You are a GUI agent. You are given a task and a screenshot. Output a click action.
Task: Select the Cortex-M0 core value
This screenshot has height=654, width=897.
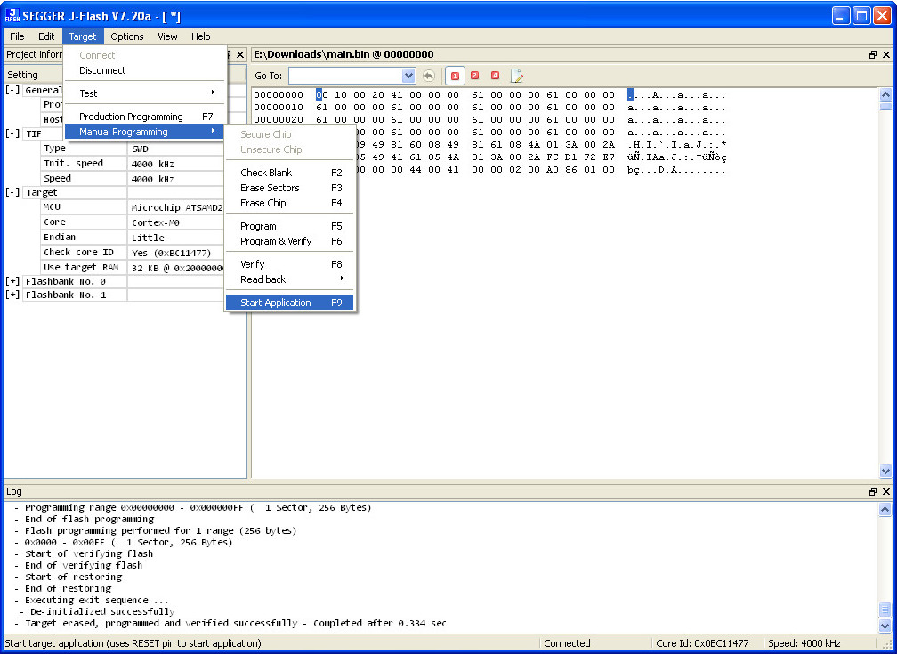click(156, 222)
